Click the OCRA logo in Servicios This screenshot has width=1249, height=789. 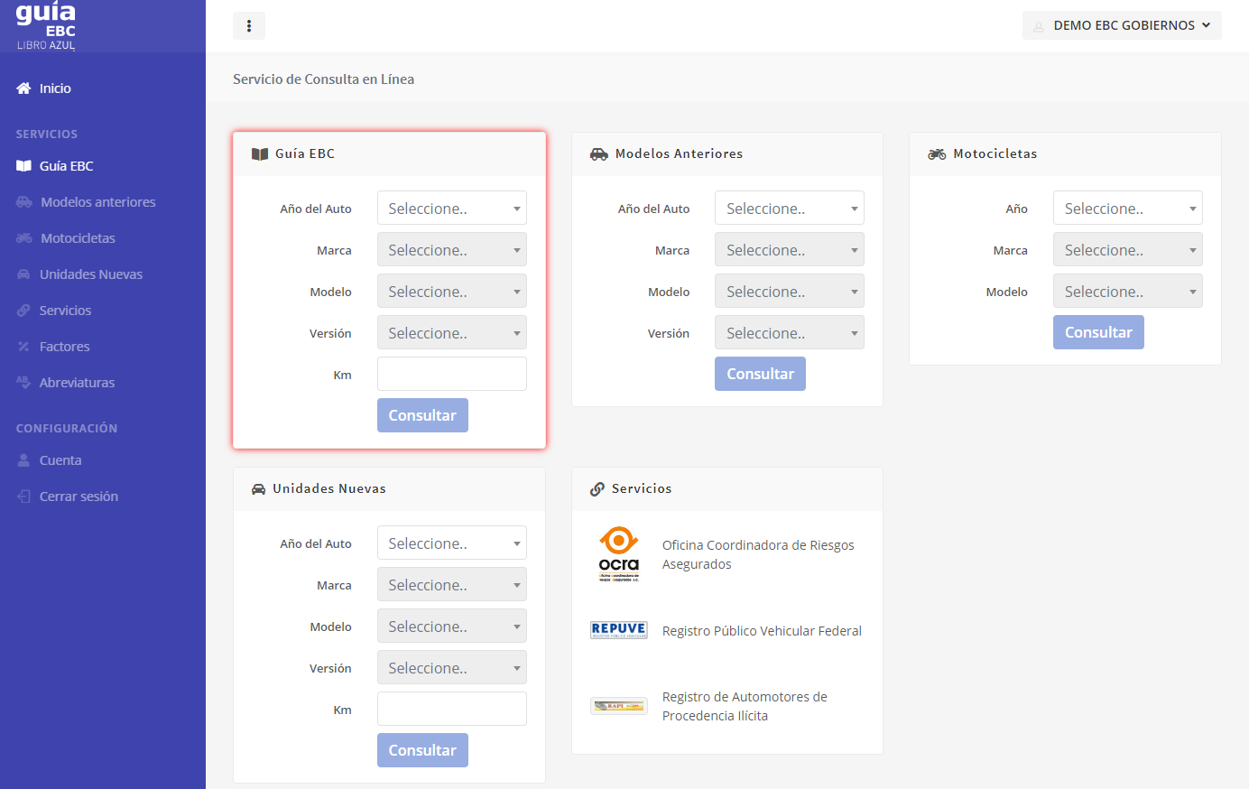pos(619,554)
